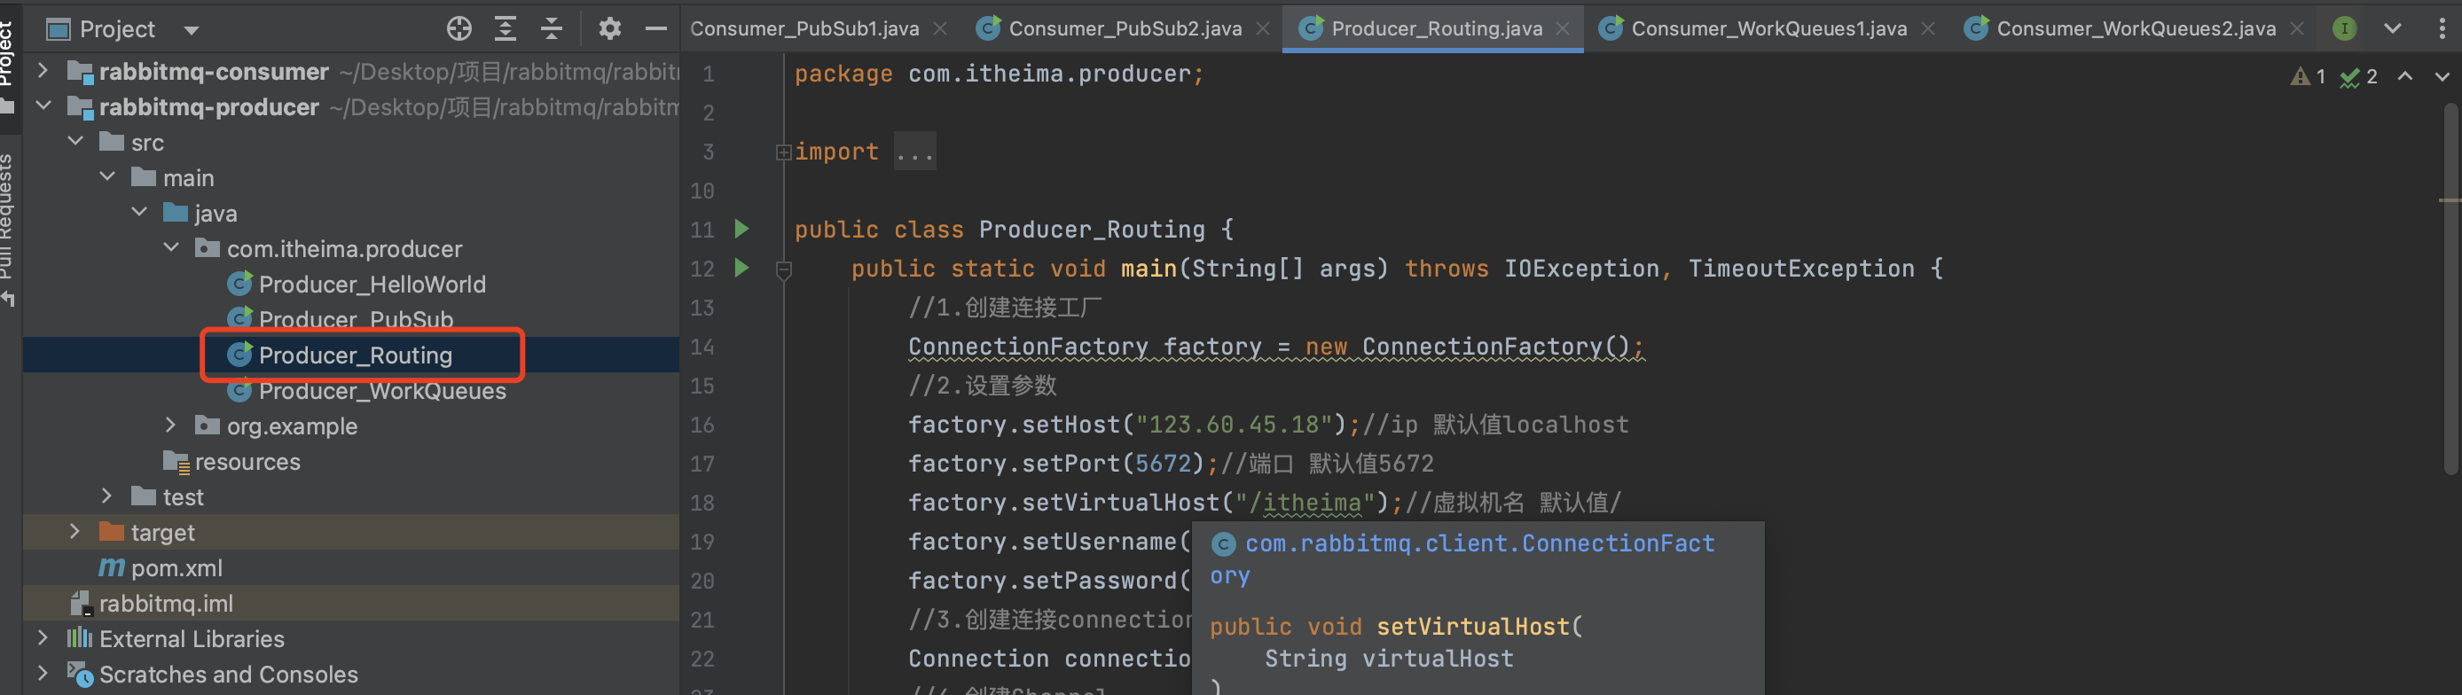This screenshot has height=695, width=2462.
Task: Open Project panel settings gear
Action: 610,28
